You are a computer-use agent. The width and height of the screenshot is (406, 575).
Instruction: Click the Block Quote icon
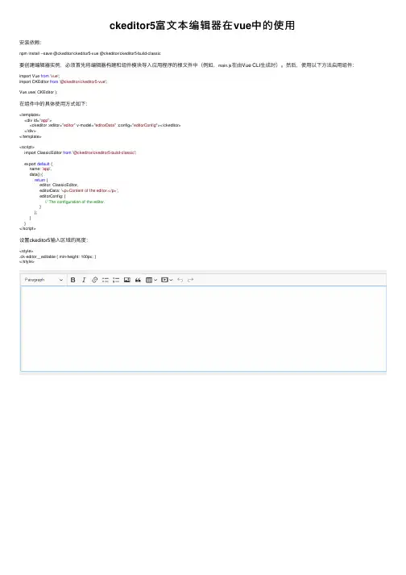point(138,280)
